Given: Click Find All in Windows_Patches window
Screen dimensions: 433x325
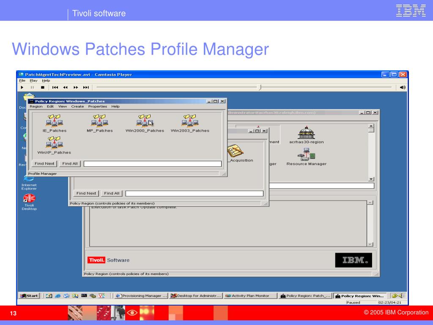Looking at the screenshot, I should pos(70,164).
